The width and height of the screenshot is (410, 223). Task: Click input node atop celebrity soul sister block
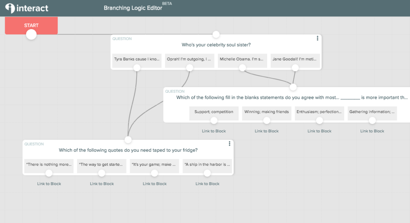point(216,34)
